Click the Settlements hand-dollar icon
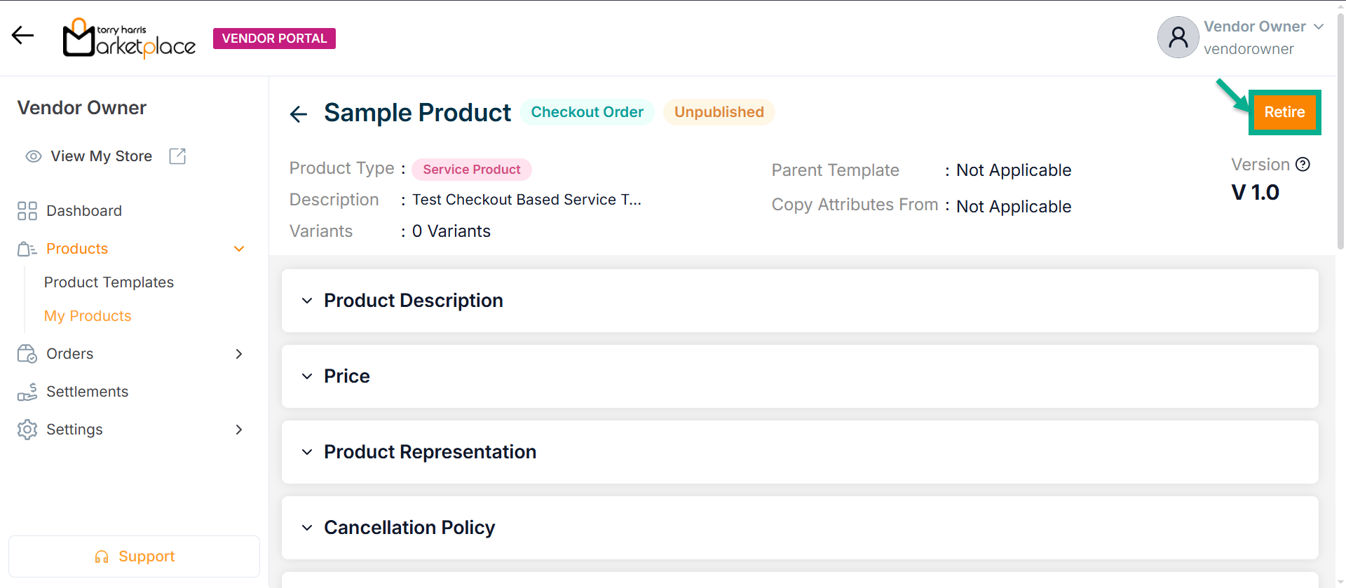The height and width of the screenshot is (588, 1346). click(x=27, y=392)
